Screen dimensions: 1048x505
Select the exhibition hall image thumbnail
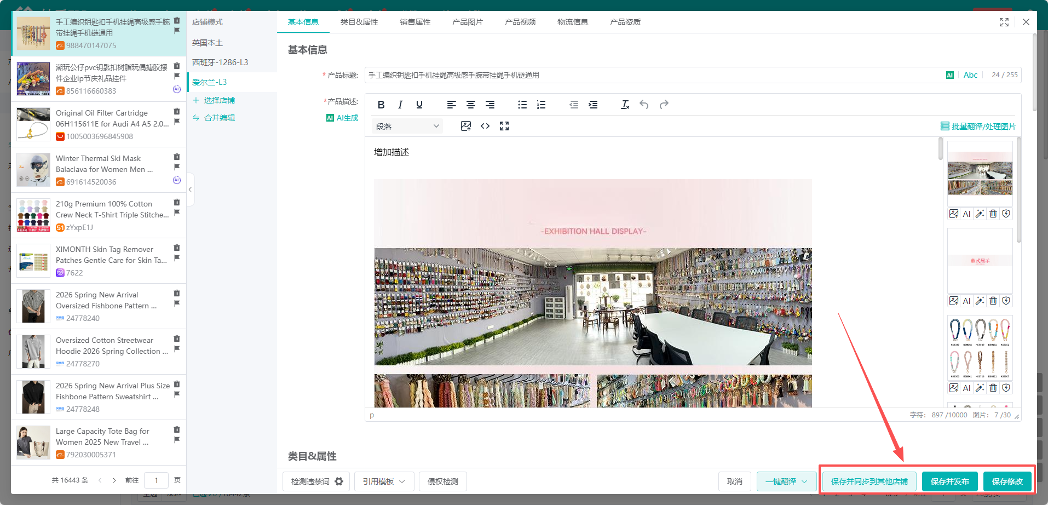click(x=980, y=174)
